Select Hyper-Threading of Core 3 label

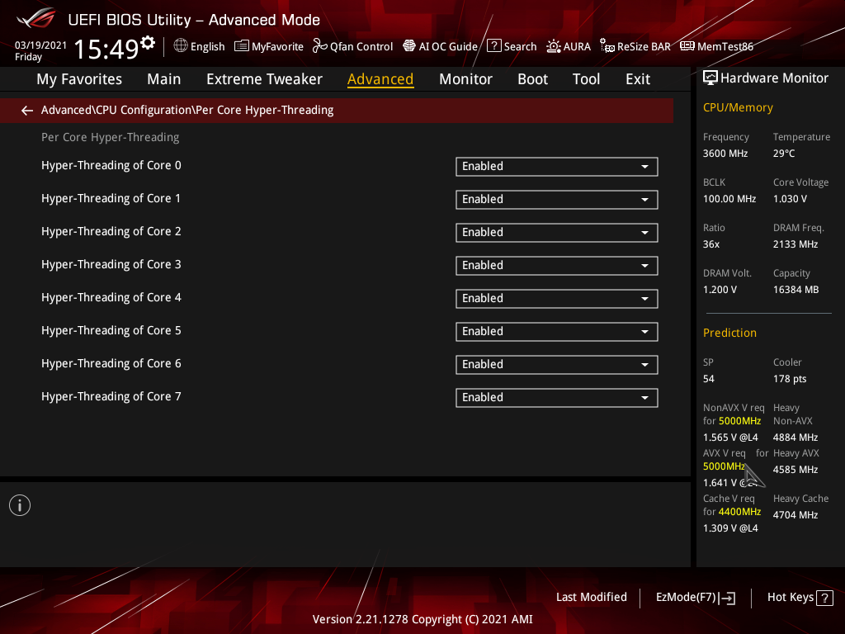(x=111, y=265)
